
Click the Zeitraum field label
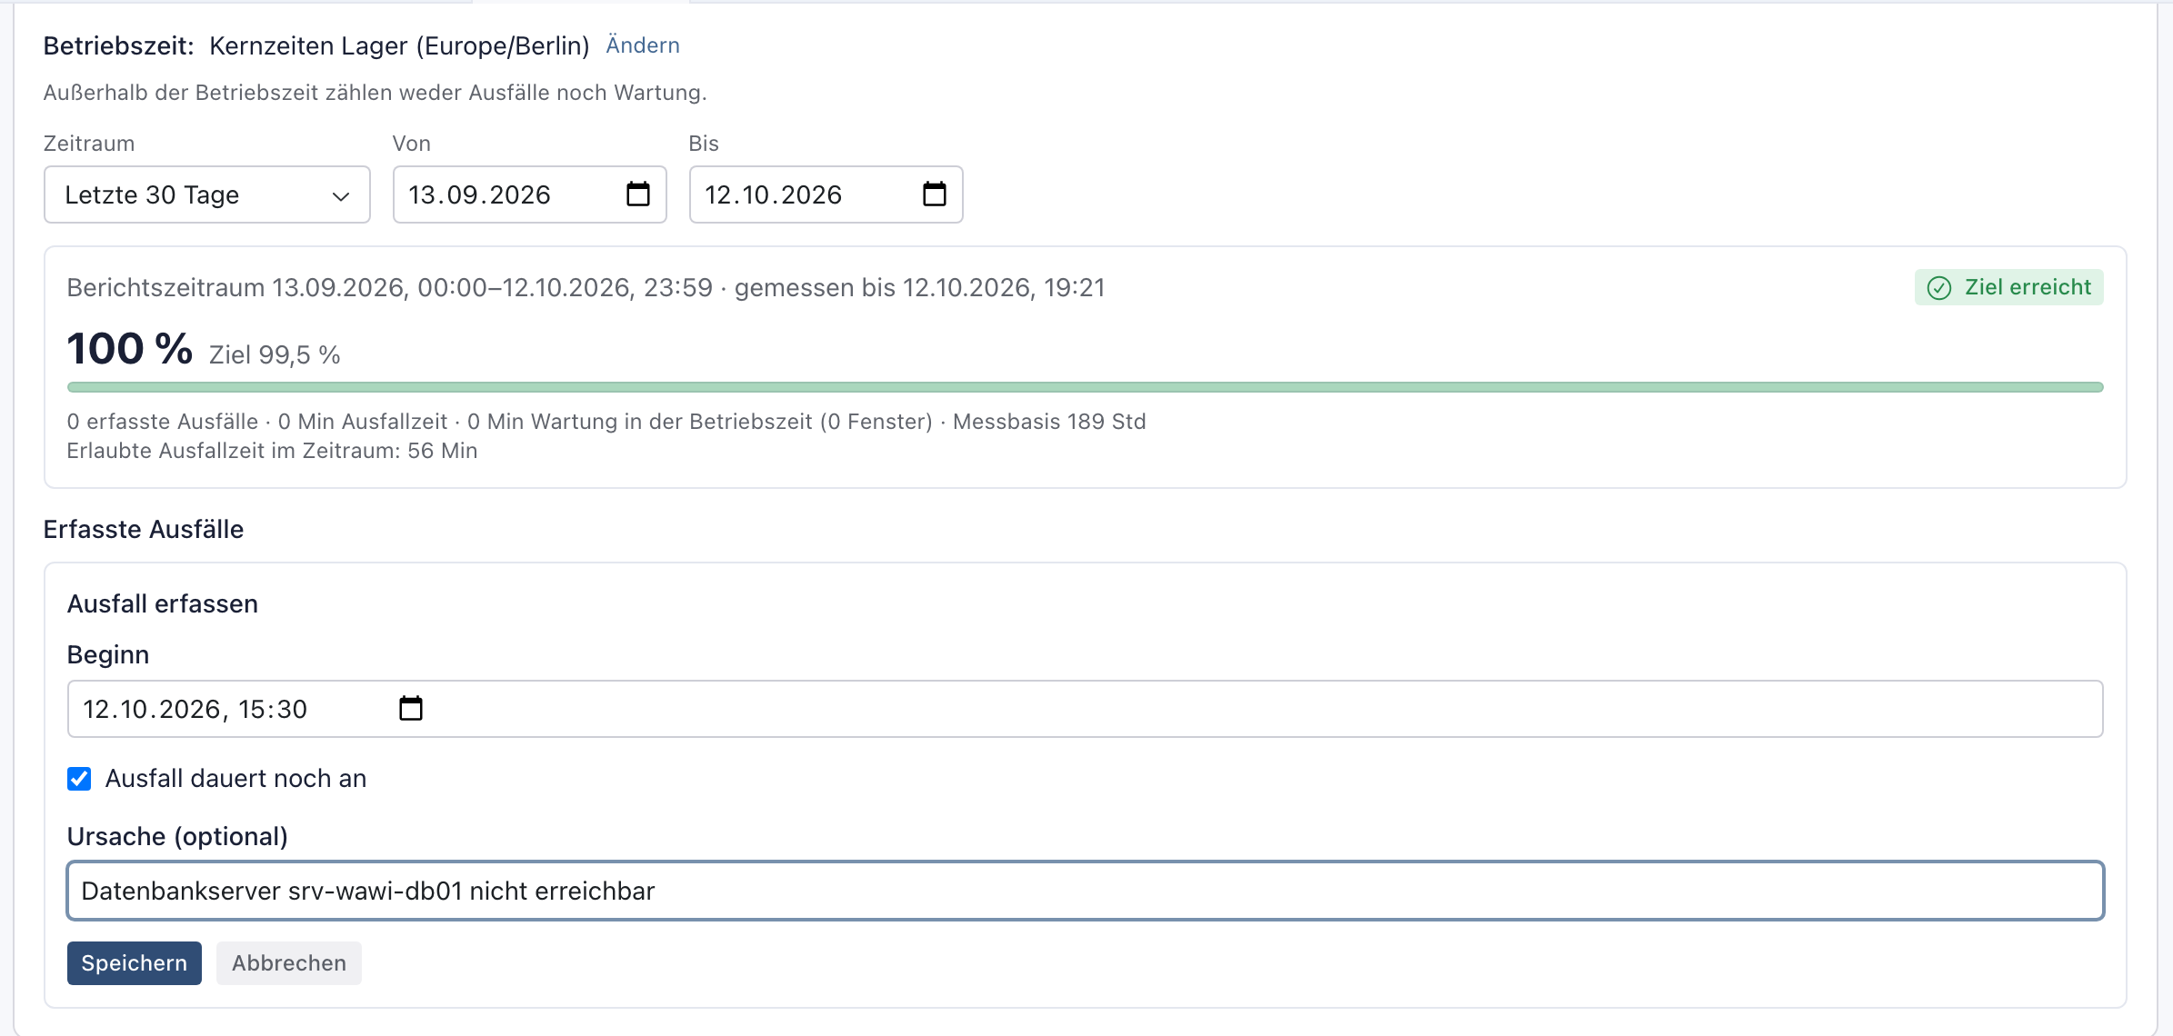point(89,144)
